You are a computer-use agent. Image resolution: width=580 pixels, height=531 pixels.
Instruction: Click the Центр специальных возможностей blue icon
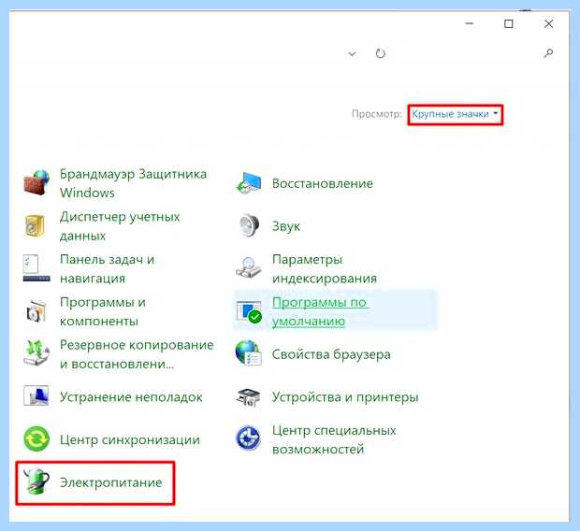pos(248,438)
